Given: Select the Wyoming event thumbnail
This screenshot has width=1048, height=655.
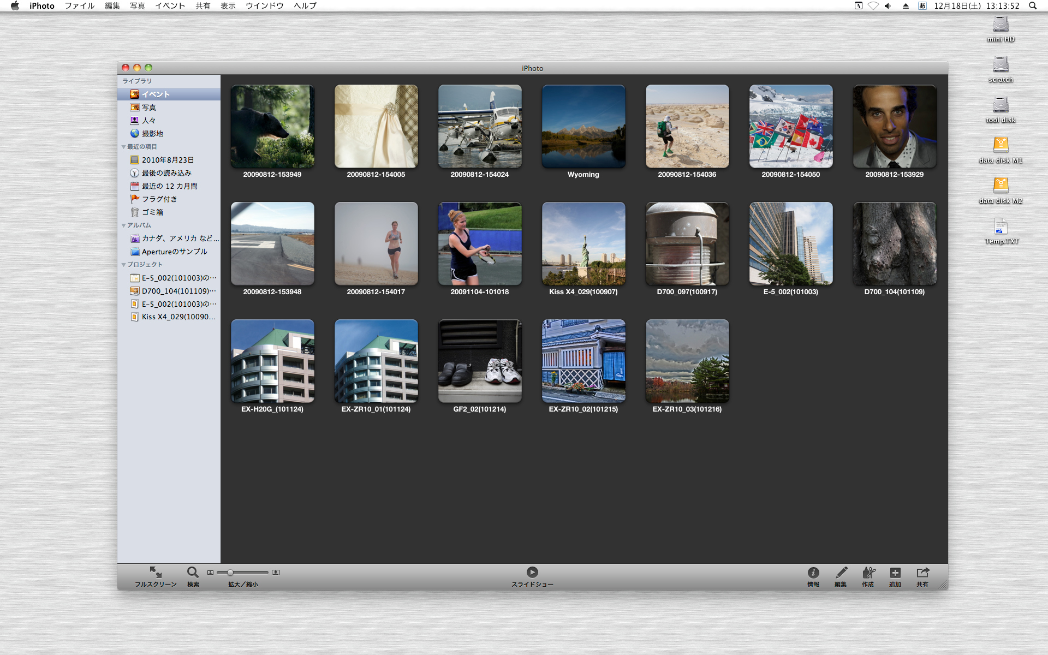Looking at the screenshot, I should pos(583,127).
